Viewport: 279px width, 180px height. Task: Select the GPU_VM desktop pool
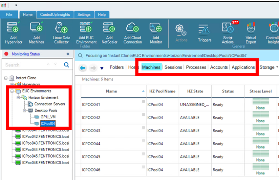(x=48, y=117)
